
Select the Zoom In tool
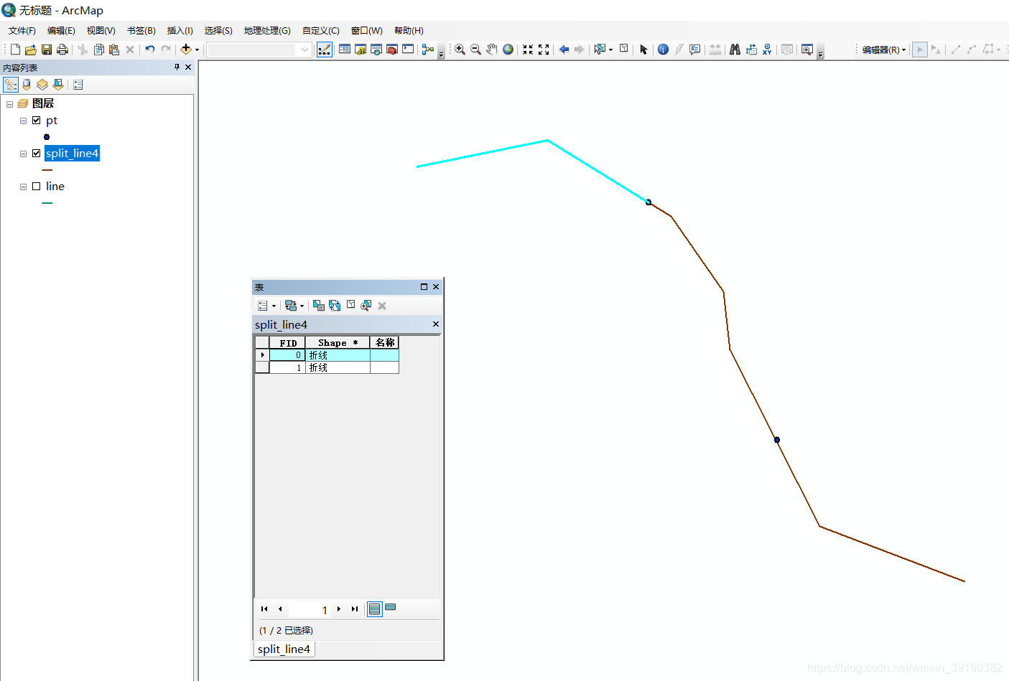coord(460,50)
